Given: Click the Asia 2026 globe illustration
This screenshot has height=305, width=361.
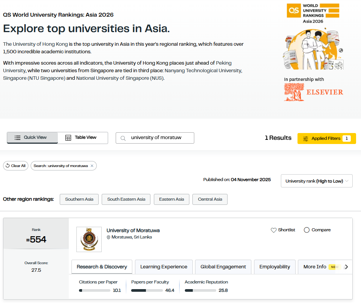Looking at the screenshot, I should click(313, 49).
